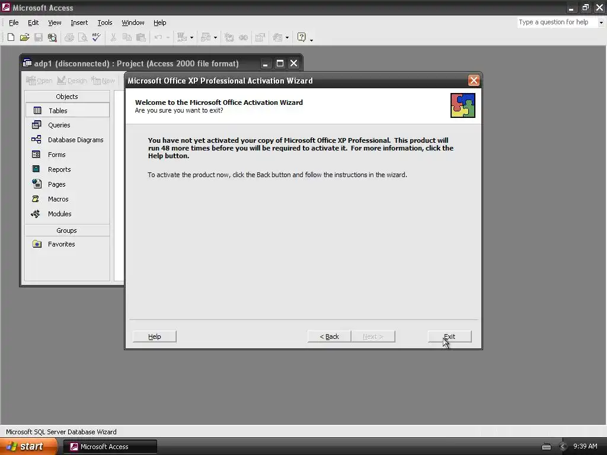
Task: Maximize the adp1 project window
Action: tap(280, 63)
